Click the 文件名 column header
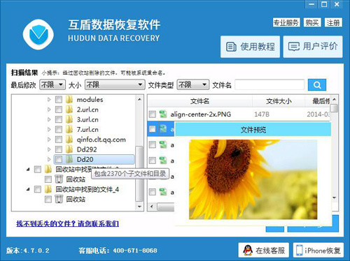Viewport: 350px width, 261px height. tap(199, 101)
